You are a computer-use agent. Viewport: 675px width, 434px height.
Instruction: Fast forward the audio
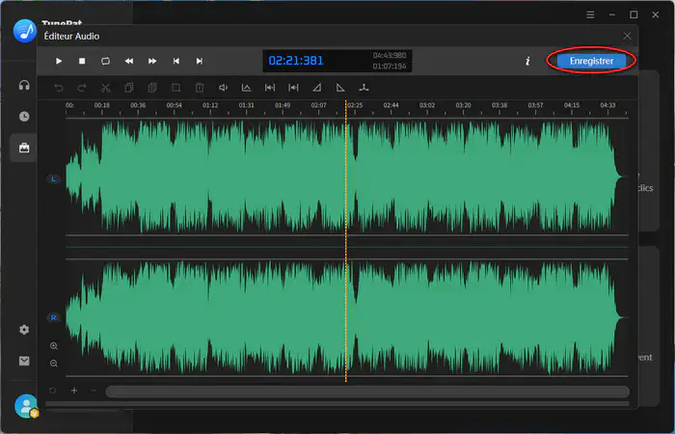coord(152,61)
